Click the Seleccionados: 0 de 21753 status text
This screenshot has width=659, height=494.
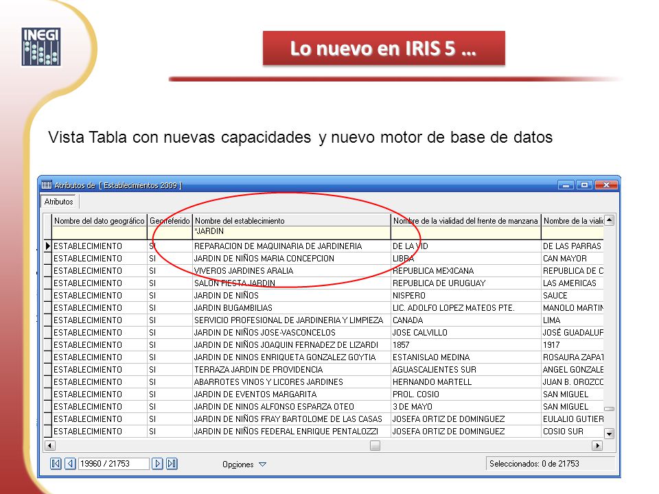coord(534,463)
